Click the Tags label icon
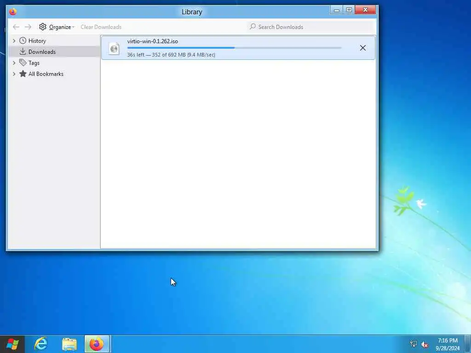Screen dimensions: 471x353 click(x=23, y=63)
